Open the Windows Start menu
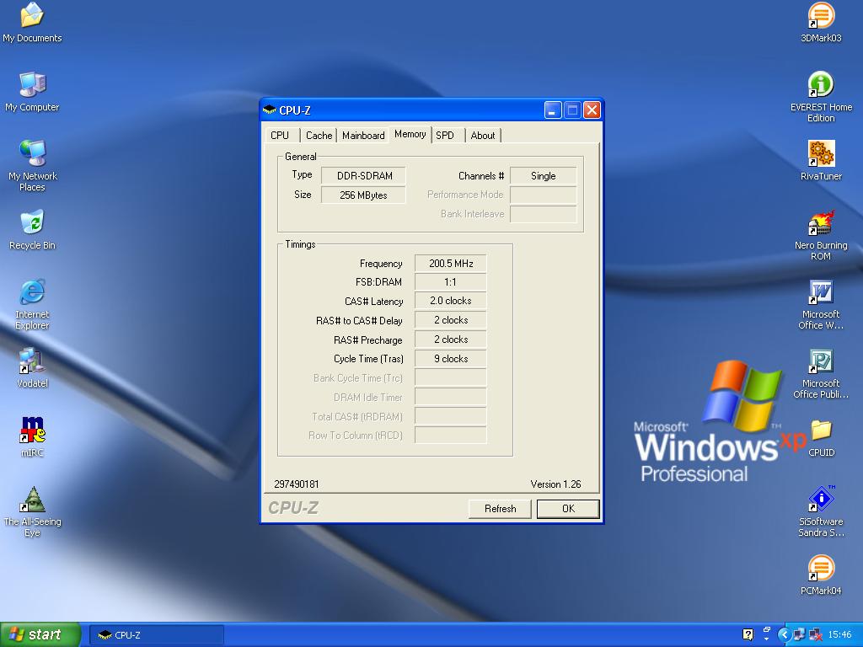Screen dimensions: 863x647 [40, 635]
